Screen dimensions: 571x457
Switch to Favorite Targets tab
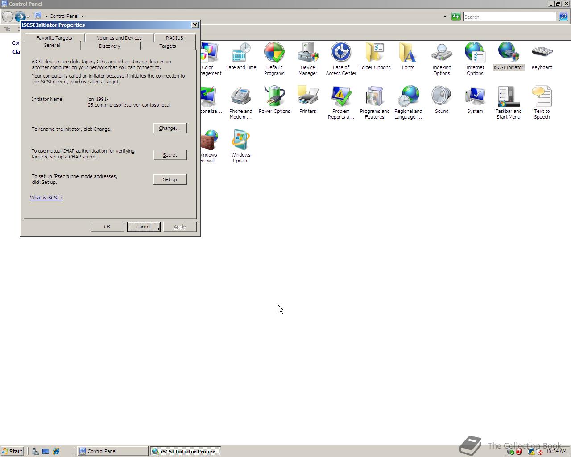pyautogui.click(x=54, y=38)
